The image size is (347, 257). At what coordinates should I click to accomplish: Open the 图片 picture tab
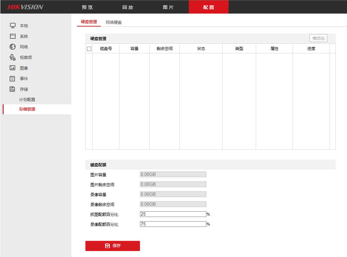tap(168, 7)
